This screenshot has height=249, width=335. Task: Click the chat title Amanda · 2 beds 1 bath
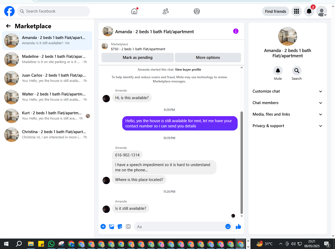154,32
